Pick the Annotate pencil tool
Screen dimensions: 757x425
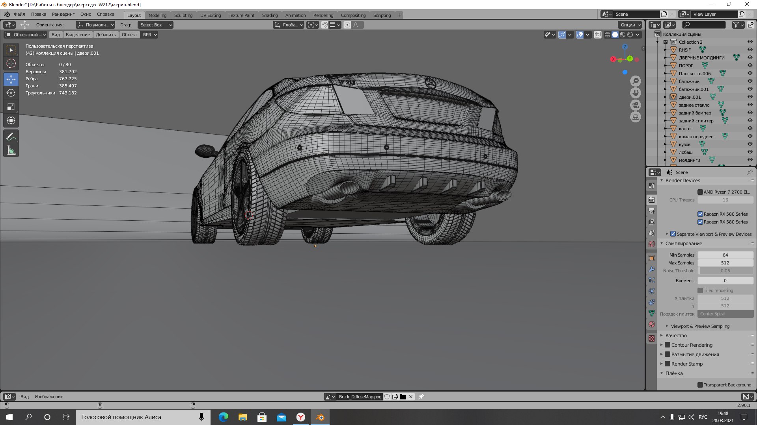(x=11, y=137)
